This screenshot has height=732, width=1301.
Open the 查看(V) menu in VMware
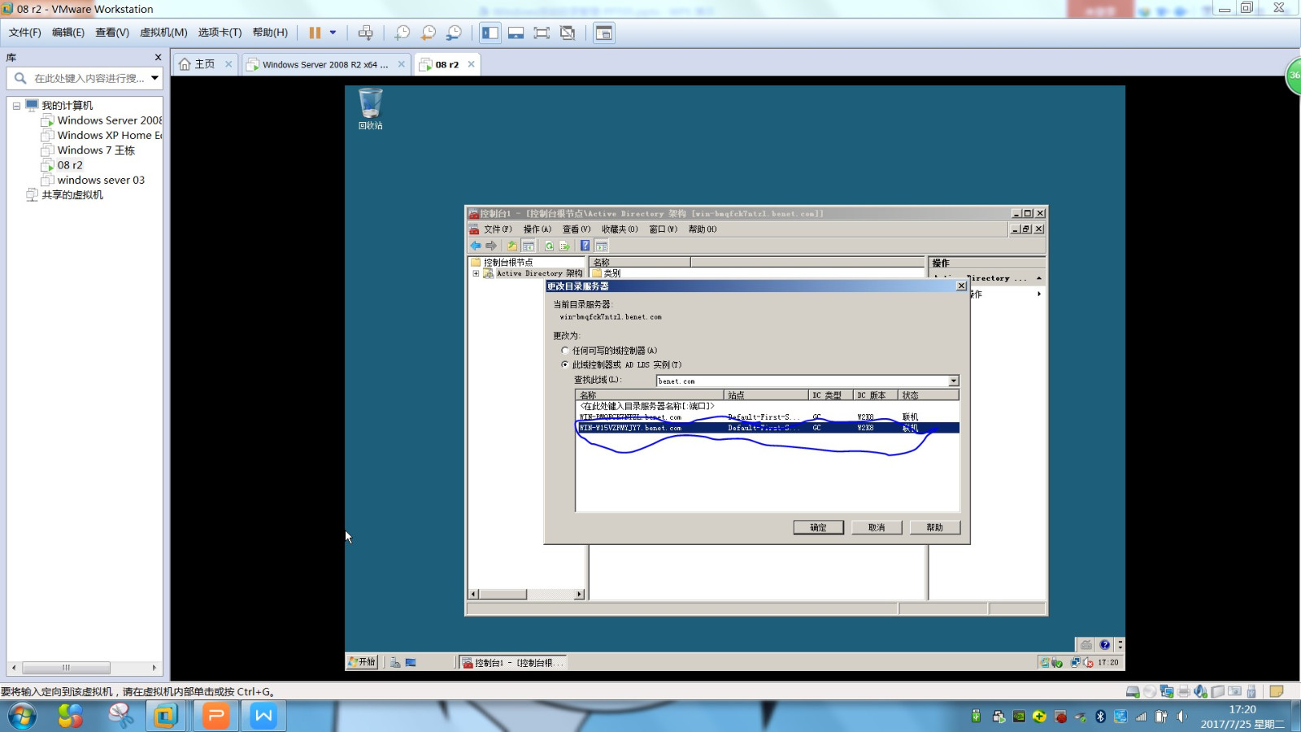click(x=112, y=33)
